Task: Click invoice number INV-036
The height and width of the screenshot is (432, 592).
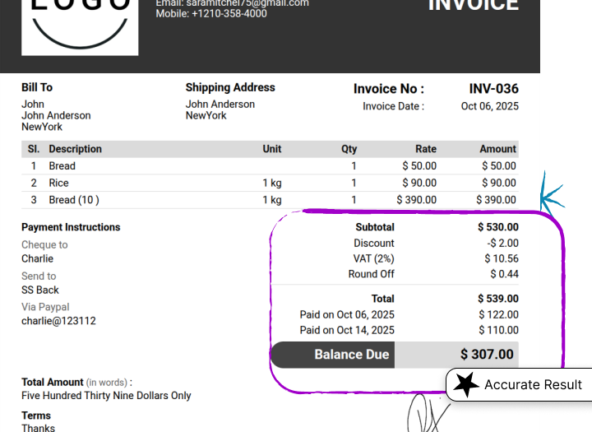Action: (x=493, y=89)
